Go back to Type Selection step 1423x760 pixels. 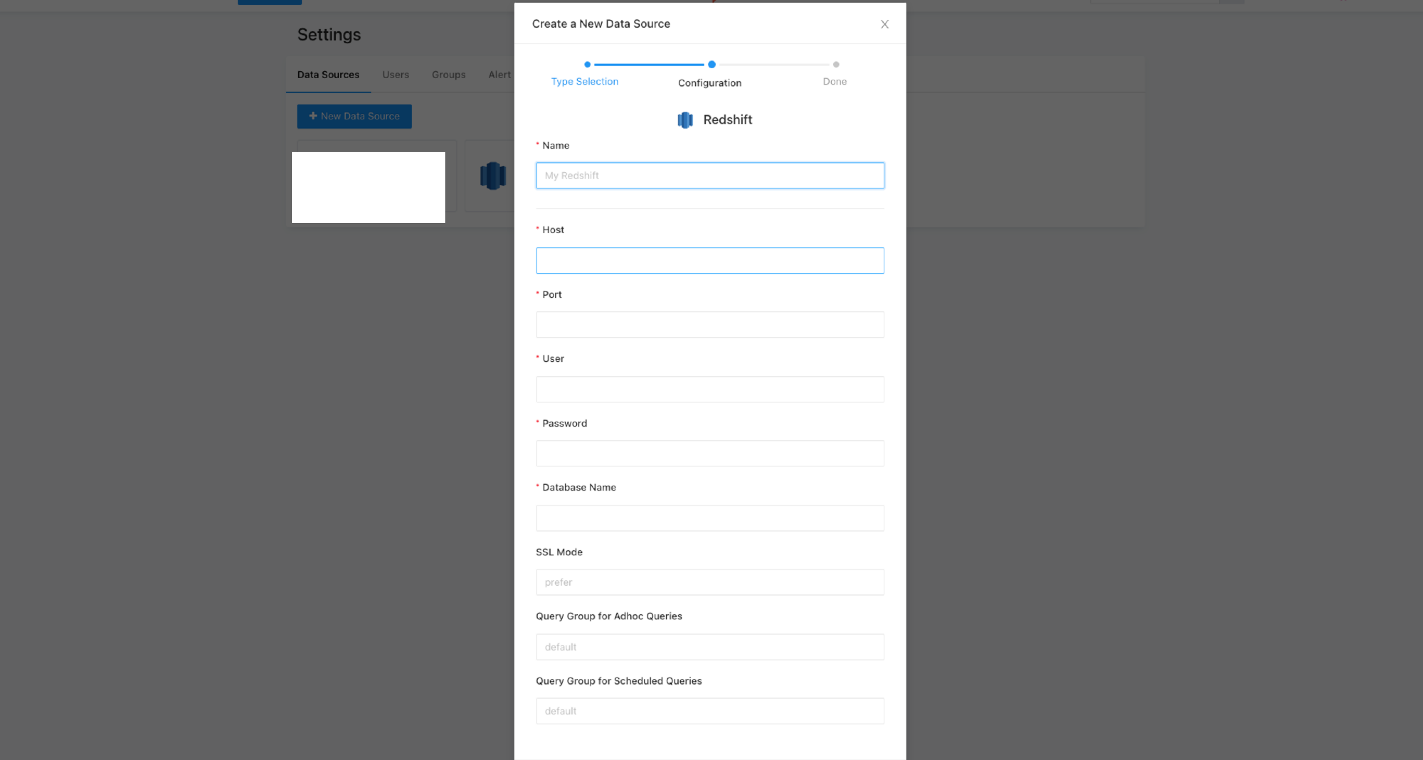(584, 82)
